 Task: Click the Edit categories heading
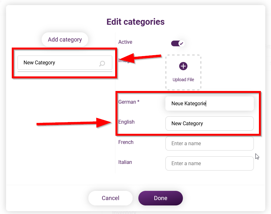(x=135, y=22)
